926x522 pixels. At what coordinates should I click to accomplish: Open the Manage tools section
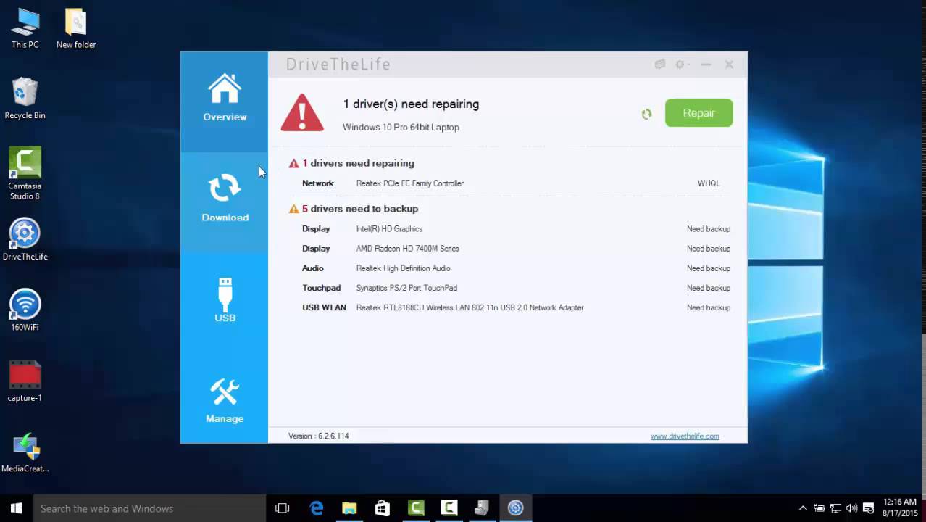pyautogui.click(x=224, y=401)
